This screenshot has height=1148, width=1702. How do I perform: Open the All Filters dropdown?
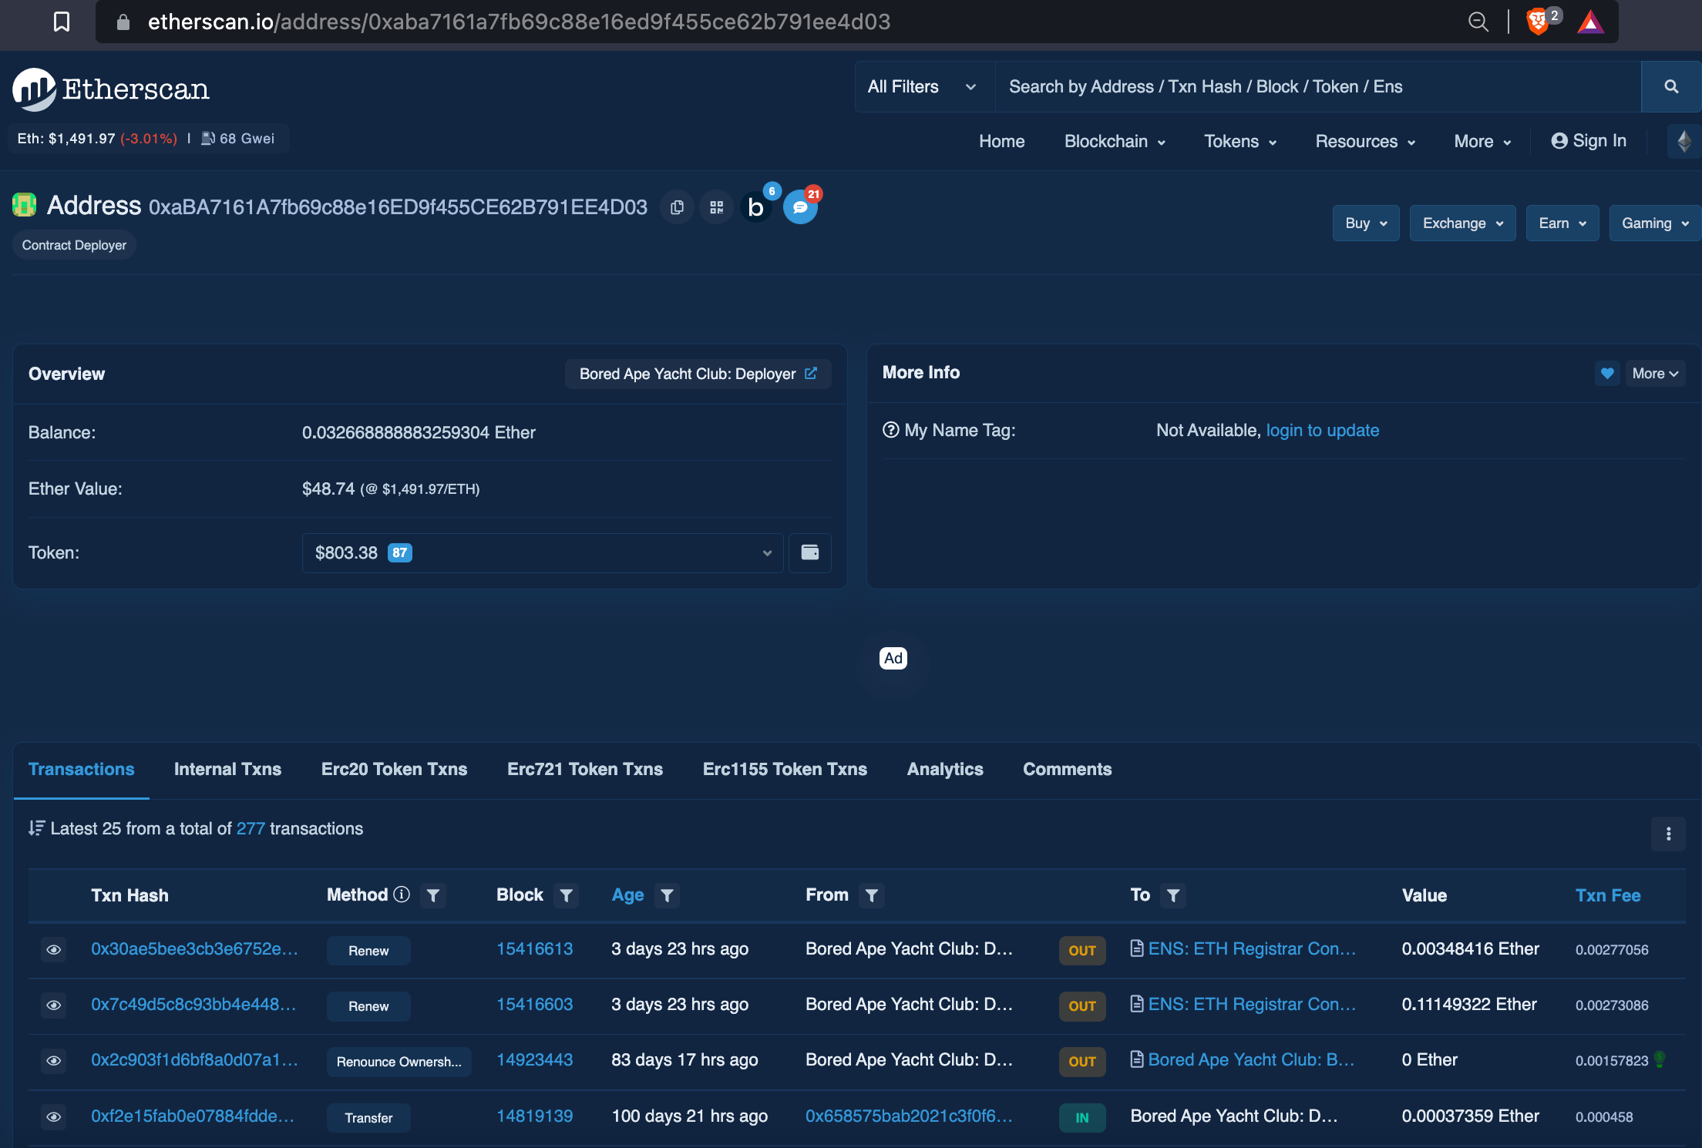point(924,86)
